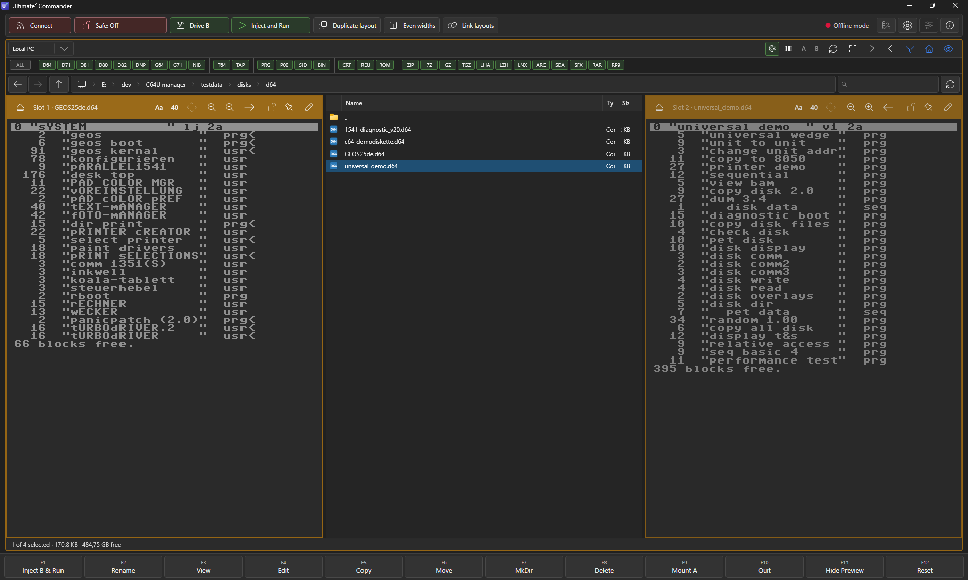Image resolution: width=968 pixels, height=580 pixels.
Task: Toggle Aa charset in Slot 2 header
Action: 798,107
